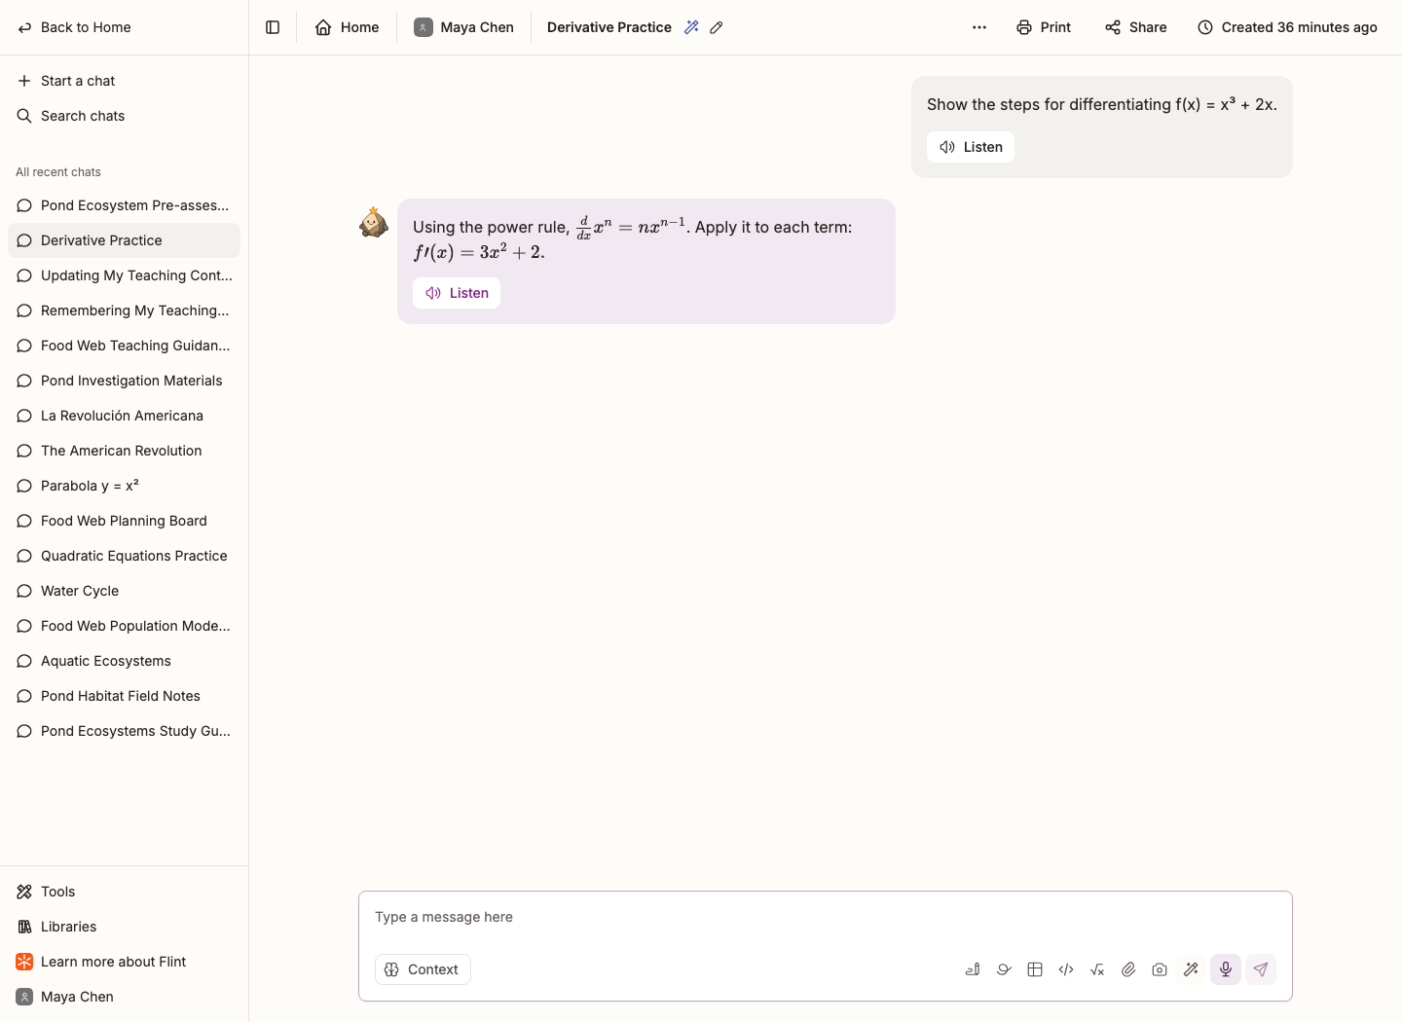Go to Home in top bar
The width and height of the screenshot is (1402, 1022).
(x=347, y=27)
